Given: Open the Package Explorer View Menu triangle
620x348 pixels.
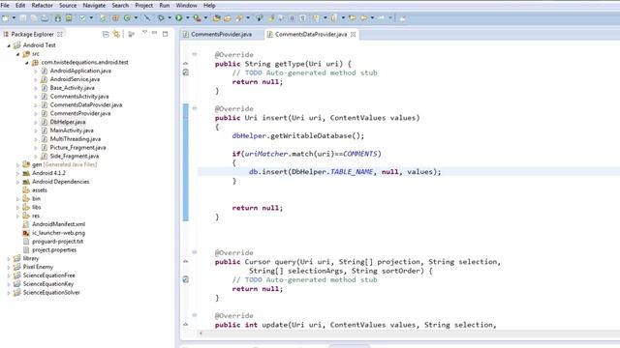Looking at the screenshot, I should 144,32.
